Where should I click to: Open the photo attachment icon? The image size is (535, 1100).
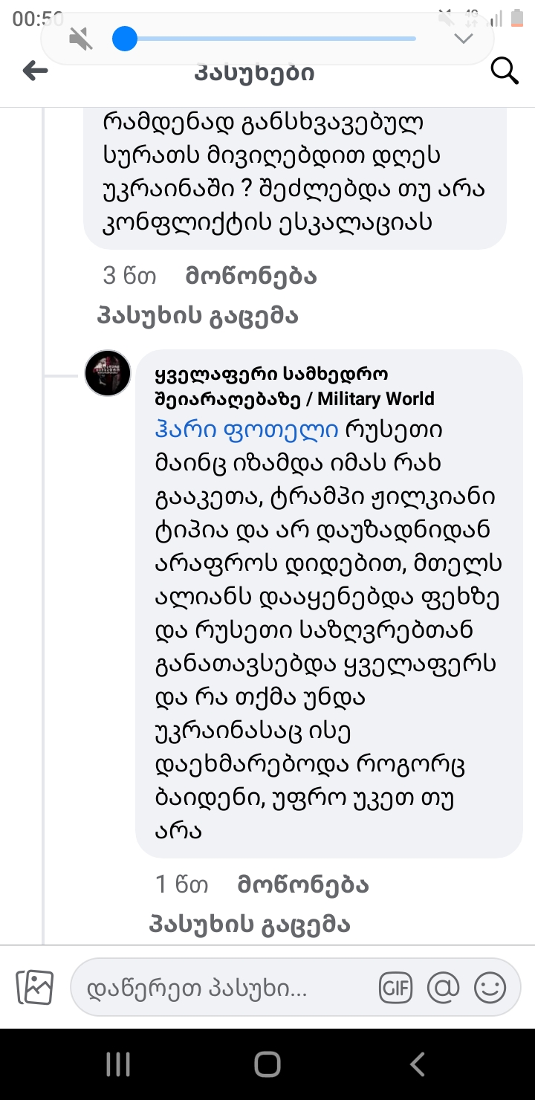point(35,988)
